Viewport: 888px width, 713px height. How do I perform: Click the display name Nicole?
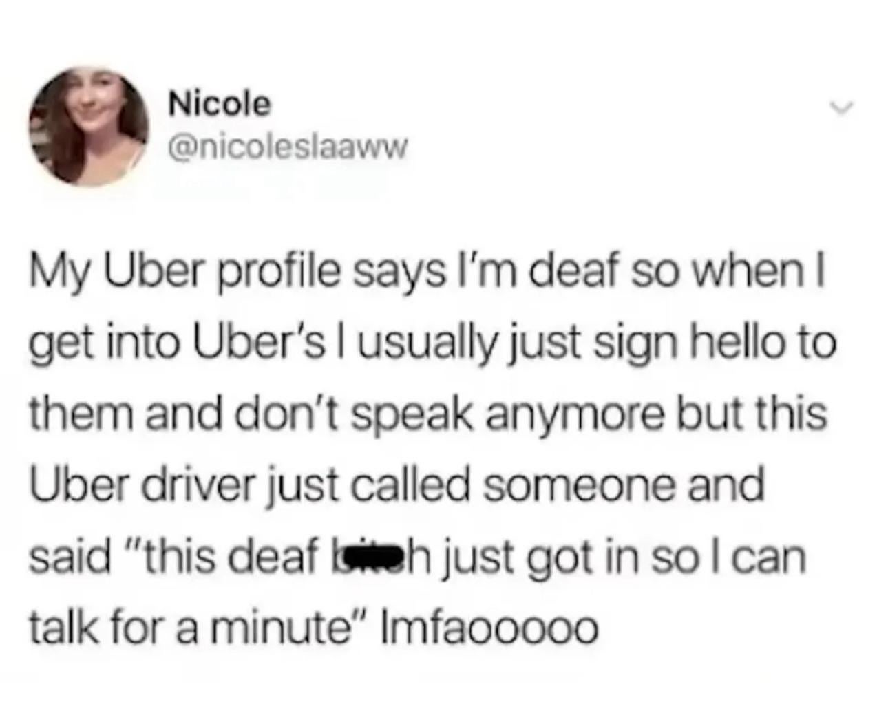pos(220,105)
